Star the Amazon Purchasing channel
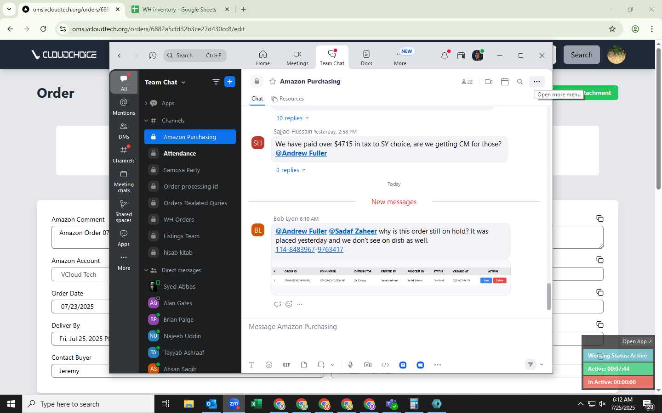 (273, 81)
